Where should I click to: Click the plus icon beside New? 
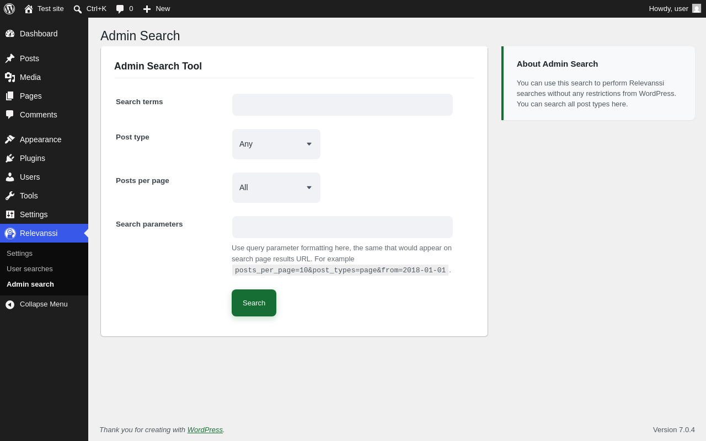click(x=147, y=9)
